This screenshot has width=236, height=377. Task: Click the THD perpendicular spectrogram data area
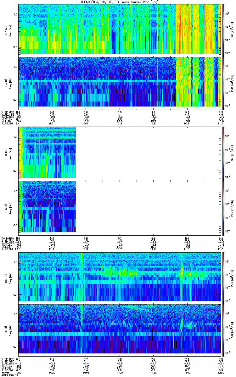point(47,152)
